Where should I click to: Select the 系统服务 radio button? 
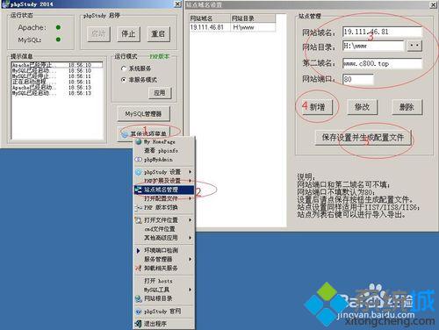[x=124, y=68]
